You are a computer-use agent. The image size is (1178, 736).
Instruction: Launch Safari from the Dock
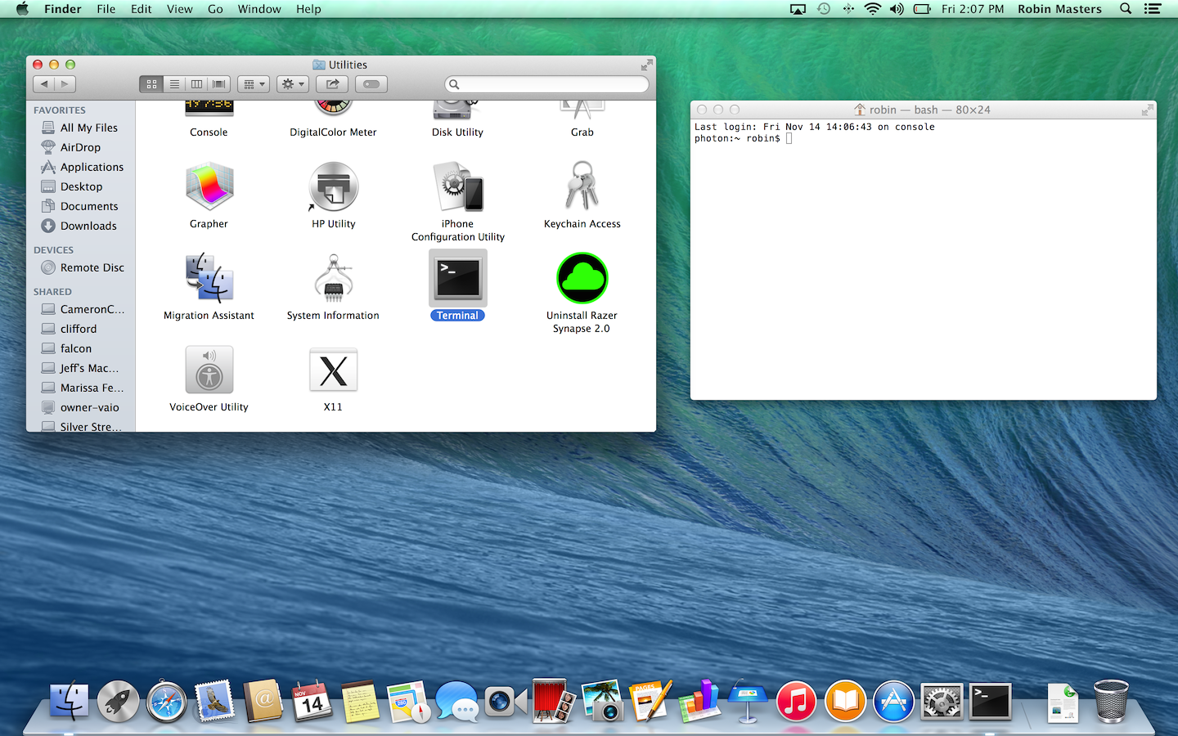click(167, 702)
